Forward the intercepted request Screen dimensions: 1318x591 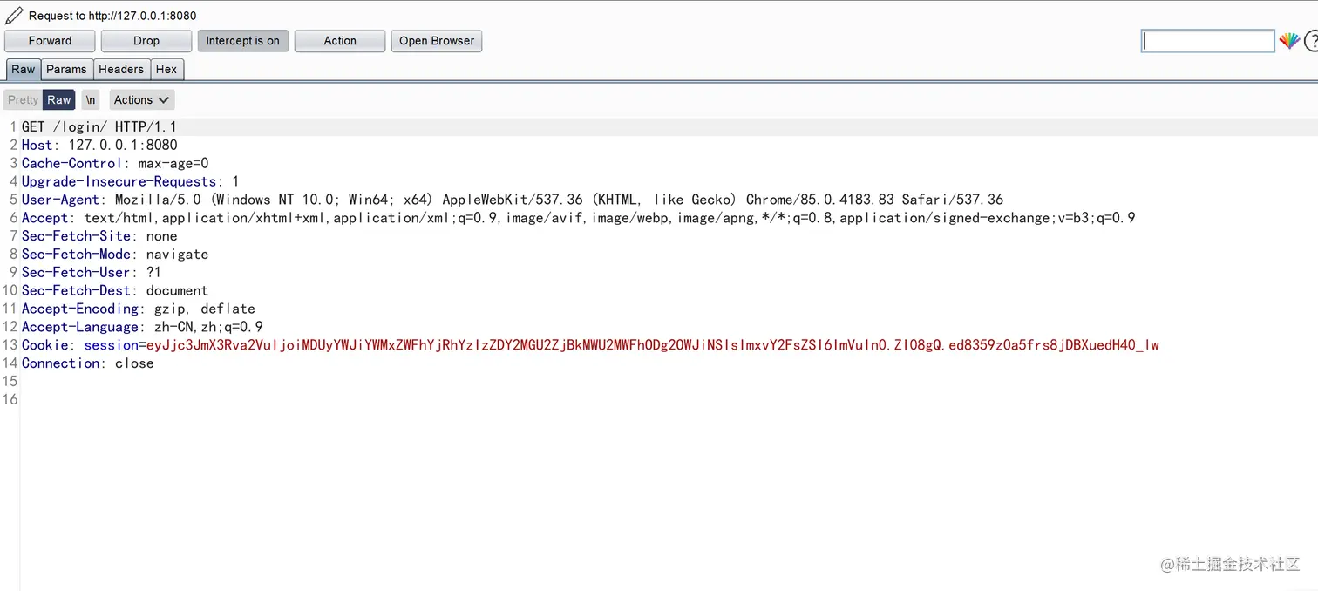[51, 41]
